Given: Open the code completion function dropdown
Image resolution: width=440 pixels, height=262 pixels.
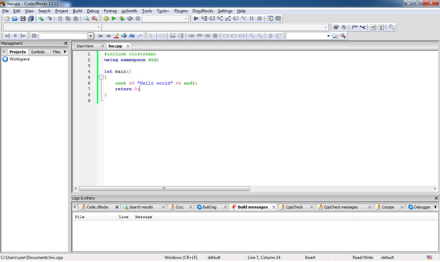Looking at the screenshot, I should point(215,27).
